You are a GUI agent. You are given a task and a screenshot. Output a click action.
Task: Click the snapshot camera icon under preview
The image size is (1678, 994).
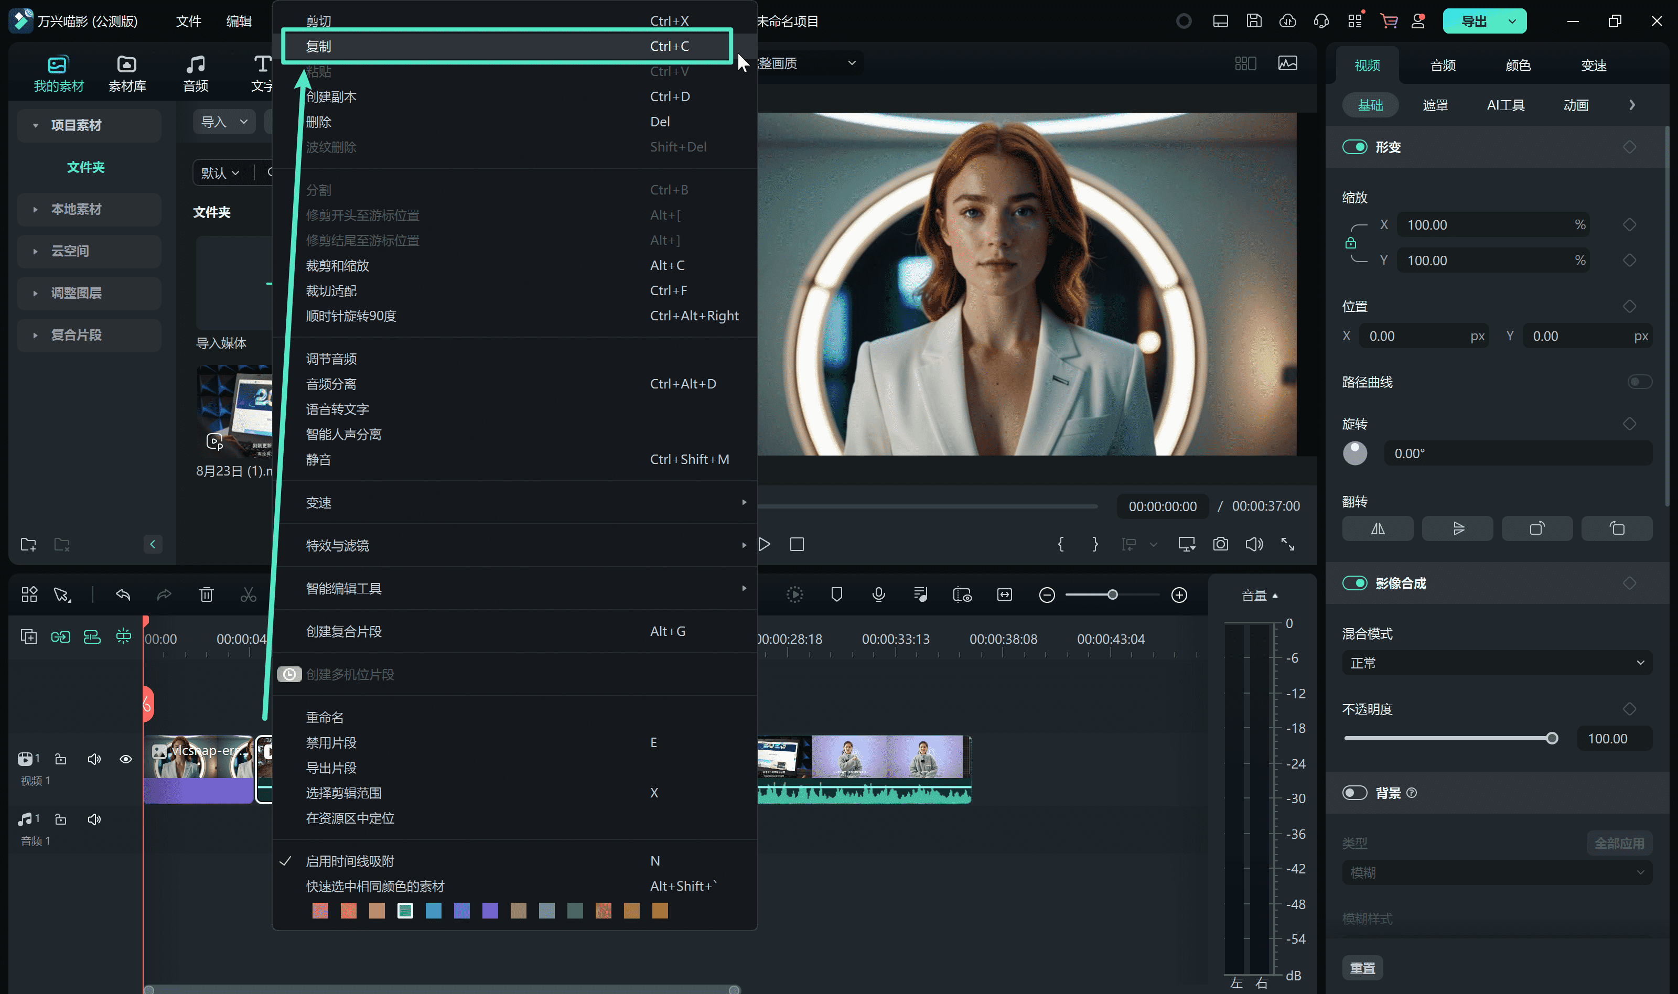pos(1220,545)
